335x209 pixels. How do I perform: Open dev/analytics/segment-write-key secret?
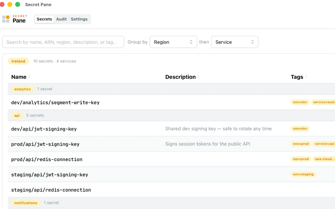pos(55,103)
